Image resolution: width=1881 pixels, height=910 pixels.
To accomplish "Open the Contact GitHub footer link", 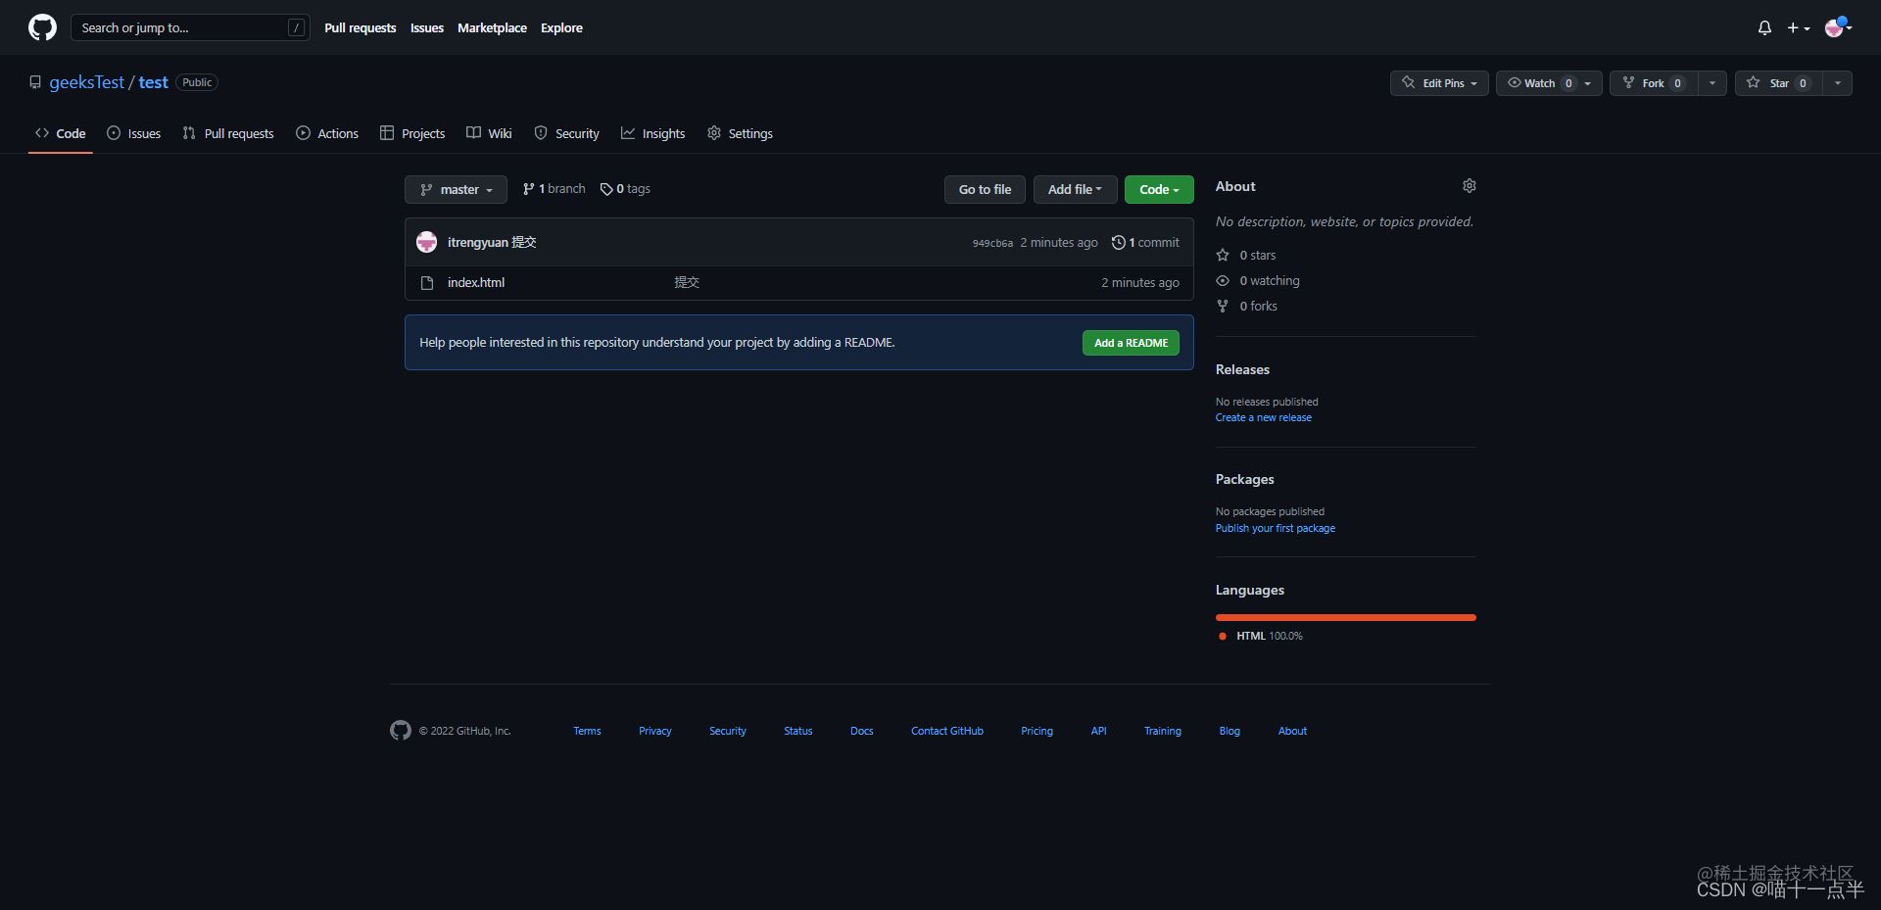I will (947, 731).
